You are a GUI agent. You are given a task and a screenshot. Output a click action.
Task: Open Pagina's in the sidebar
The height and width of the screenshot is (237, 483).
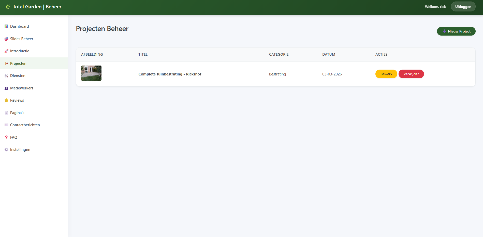tap(34, 113)
